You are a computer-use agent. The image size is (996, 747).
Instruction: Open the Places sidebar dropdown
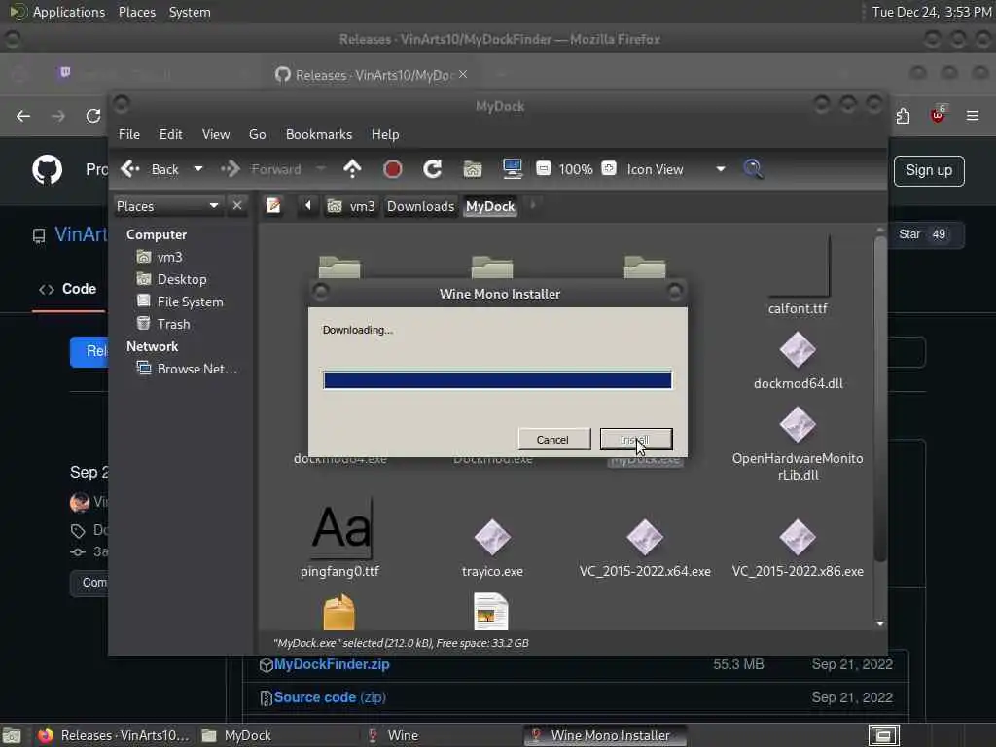click(167, 206)
